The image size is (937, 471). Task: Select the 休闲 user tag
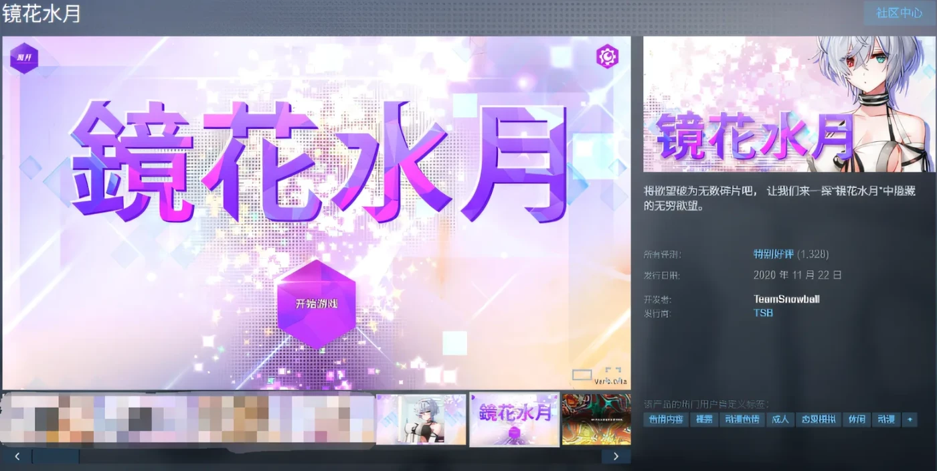click(x=857, y=419)
